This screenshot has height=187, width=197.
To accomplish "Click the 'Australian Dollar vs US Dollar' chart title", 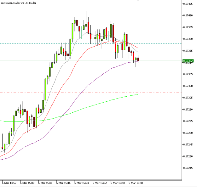I will [19, 3].
